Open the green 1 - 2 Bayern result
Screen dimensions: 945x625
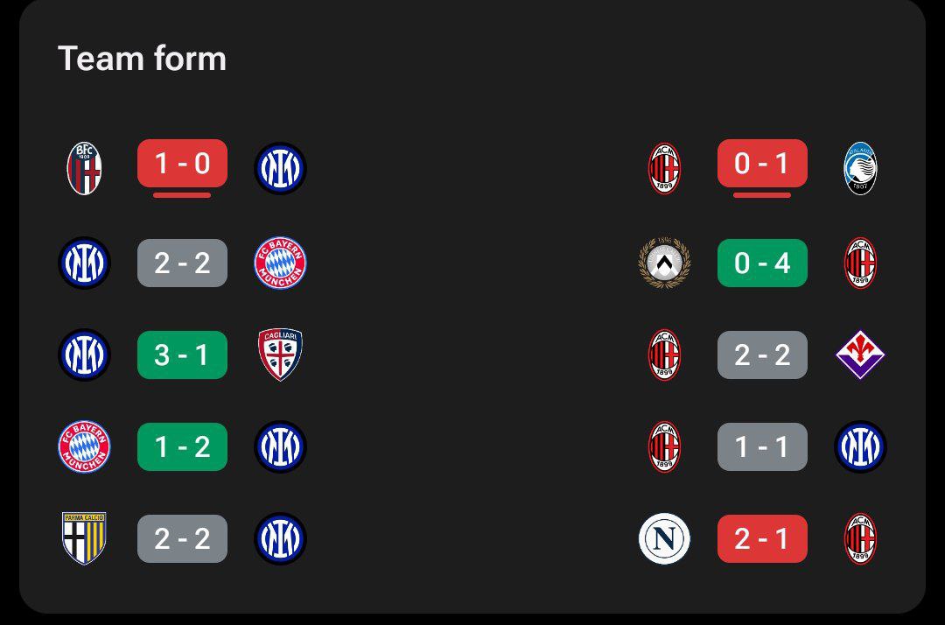pos(182,446)
